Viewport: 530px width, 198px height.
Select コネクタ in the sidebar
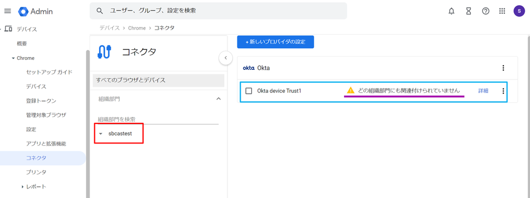[42, 158]
